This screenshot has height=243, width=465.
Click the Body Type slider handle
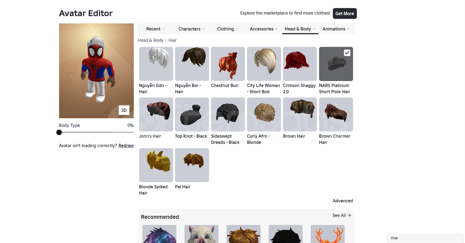tap(59, 132)
